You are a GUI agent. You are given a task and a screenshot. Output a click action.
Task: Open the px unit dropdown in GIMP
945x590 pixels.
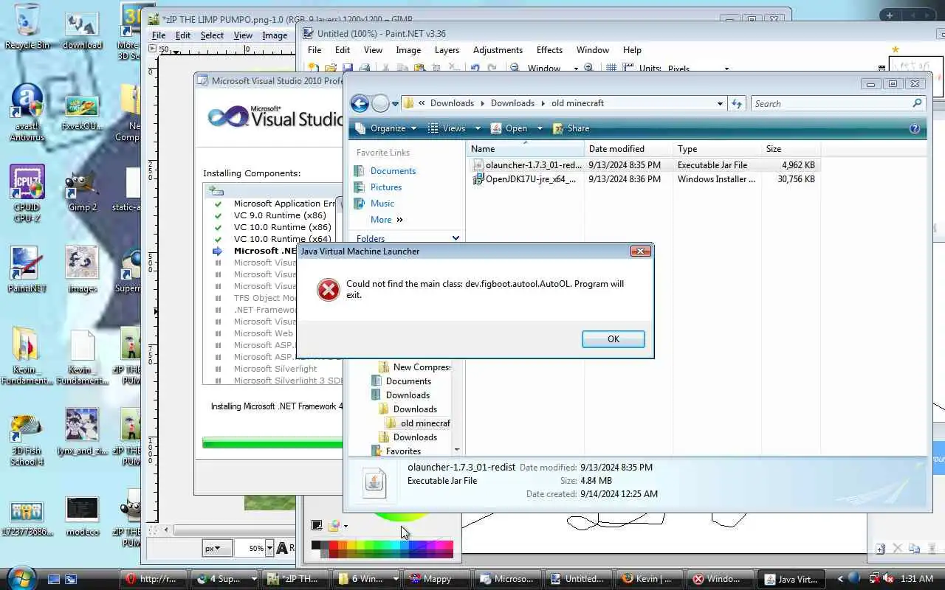[217, 548]
